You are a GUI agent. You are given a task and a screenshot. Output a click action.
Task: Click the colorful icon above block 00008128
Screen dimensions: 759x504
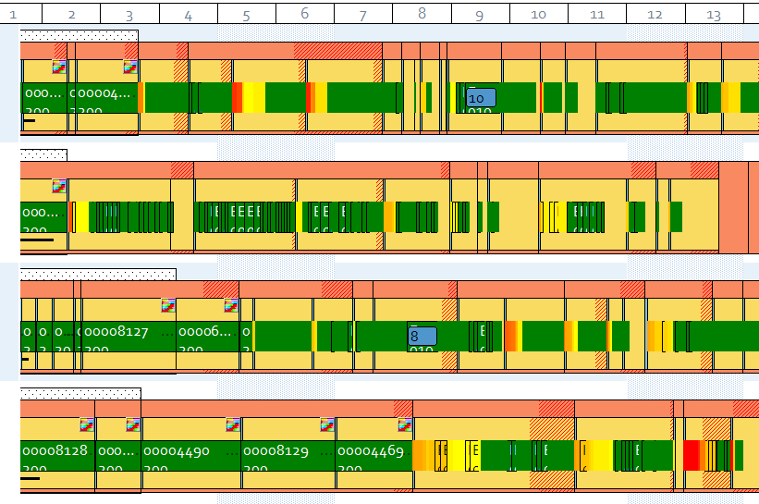87,424
